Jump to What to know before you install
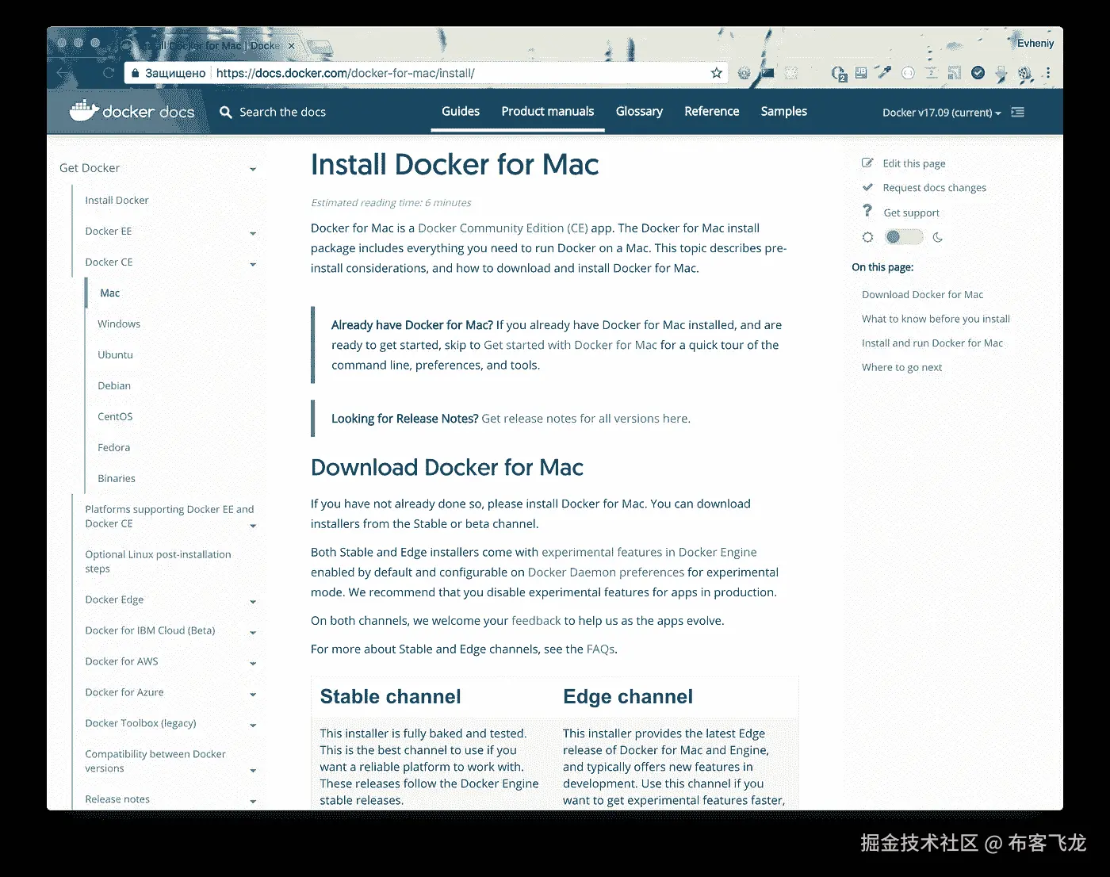Screen dimensions: 1110x877 (x=936, y=319)
